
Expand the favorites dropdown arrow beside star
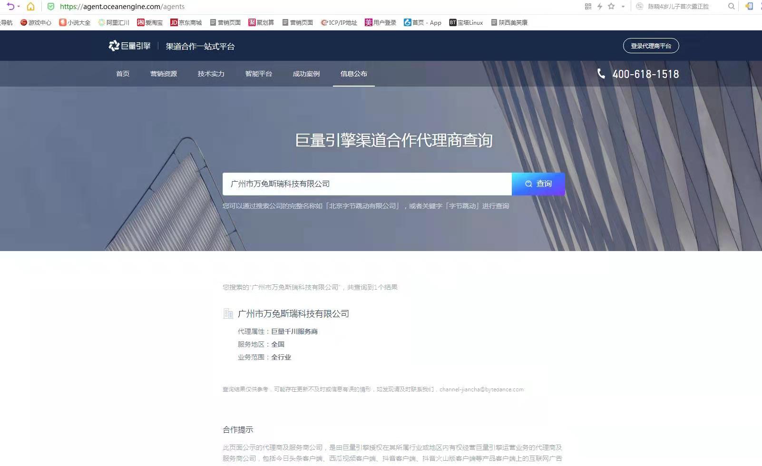tap(623, 7)
